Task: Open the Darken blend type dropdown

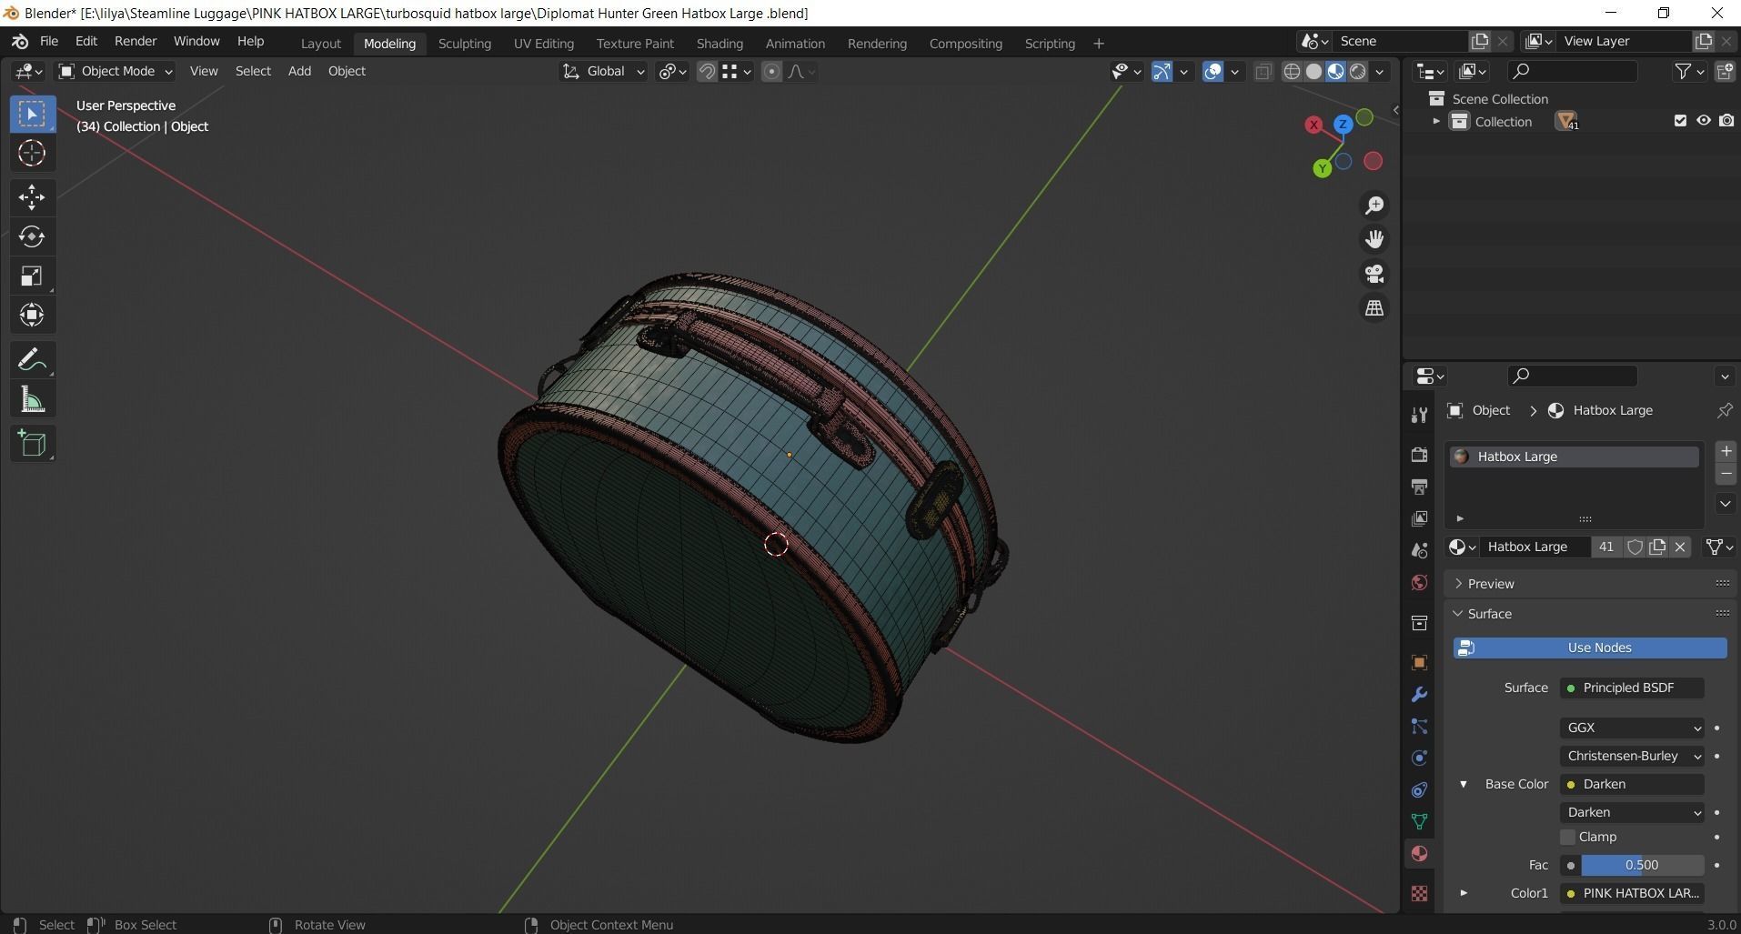Action: [x=1632, y=812]
